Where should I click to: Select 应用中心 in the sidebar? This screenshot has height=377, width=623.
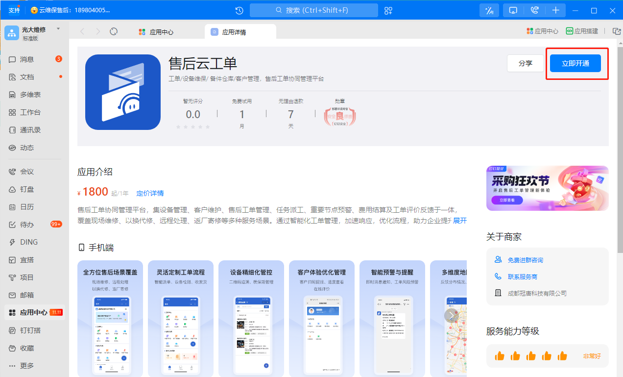point(34,312)
